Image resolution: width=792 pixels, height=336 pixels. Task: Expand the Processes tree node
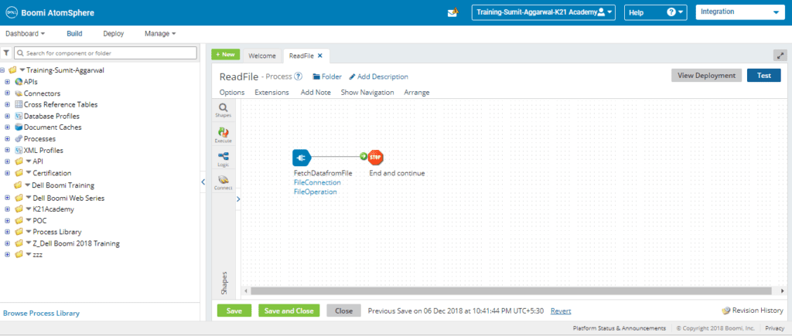(x=7, y=139)
